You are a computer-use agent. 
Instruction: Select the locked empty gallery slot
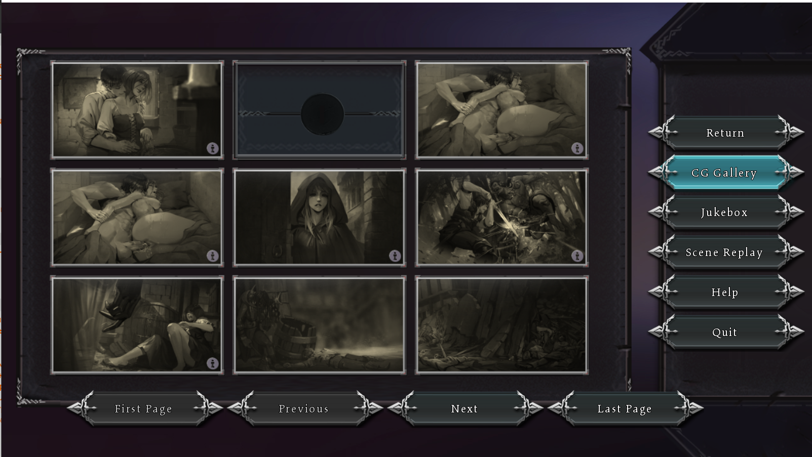coord(320,110)
